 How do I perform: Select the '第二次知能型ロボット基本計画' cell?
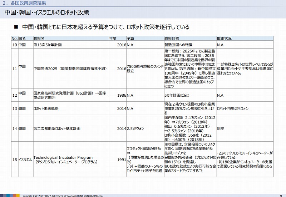(x=56, y=128)
